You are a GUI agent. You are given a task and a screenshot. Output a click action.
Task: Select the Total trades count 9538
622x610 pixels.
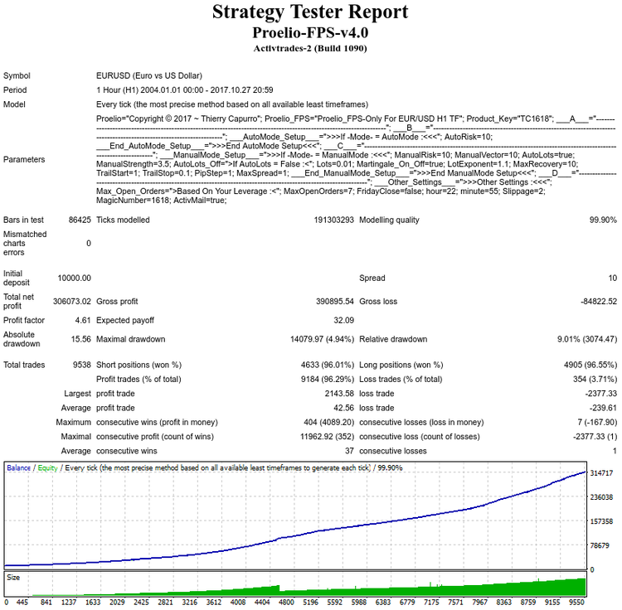pyautogui.click(x=82, y=365)
